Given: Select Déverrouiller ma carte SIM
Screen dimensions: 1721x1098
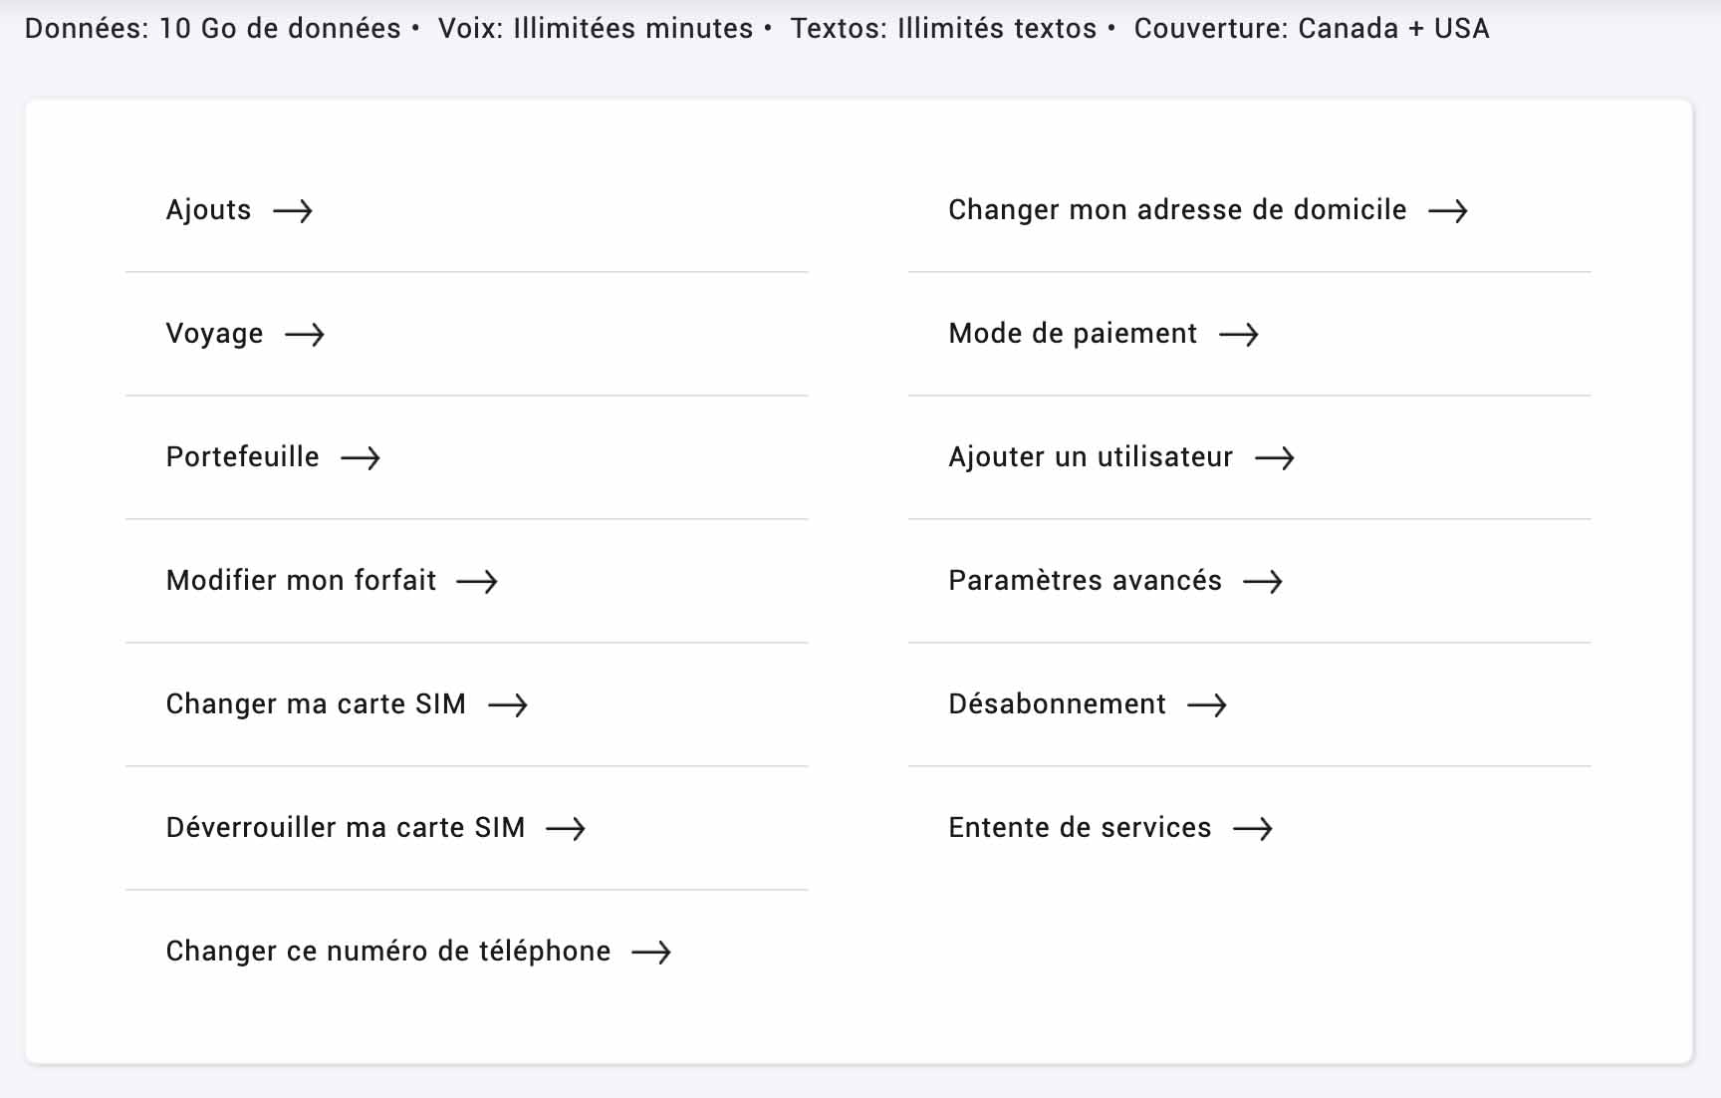Looking at the screenshot, I should [375, 828].
